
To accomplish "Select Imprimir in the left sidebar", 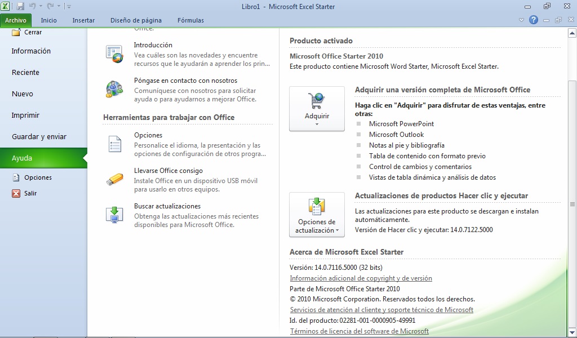I will click(x=25, y=115).
